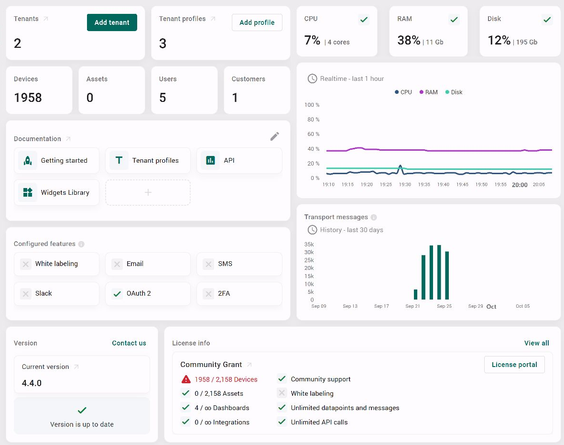The width and height of the screenshot is (564, 445).
Task: Click the Email X status icon
Action: tap(117, 264)
